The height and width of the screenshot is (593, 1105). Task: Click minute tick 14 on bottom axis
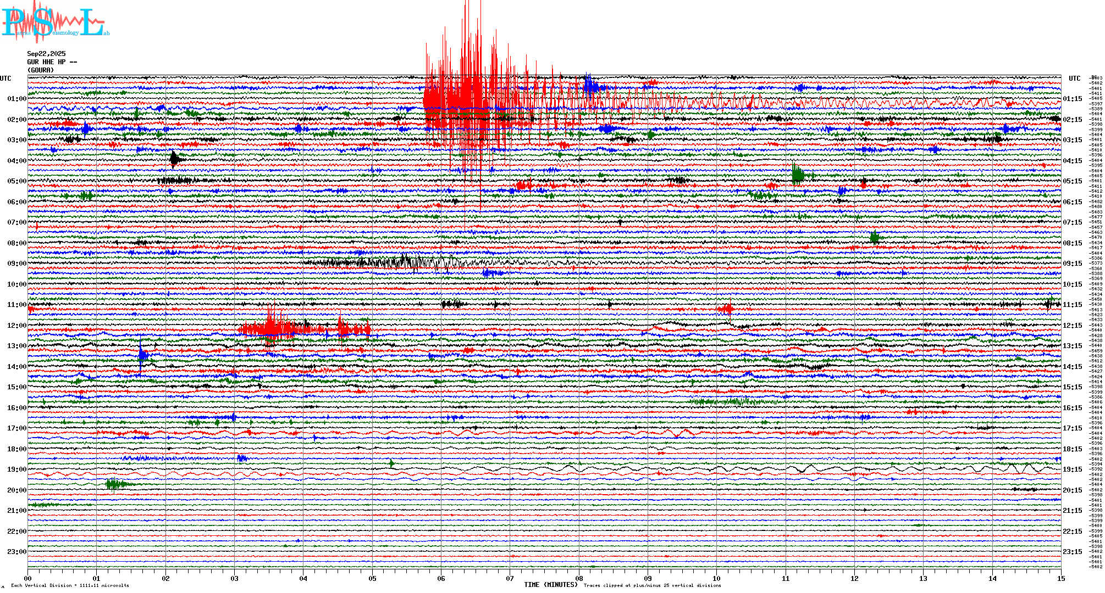[993, 579]
